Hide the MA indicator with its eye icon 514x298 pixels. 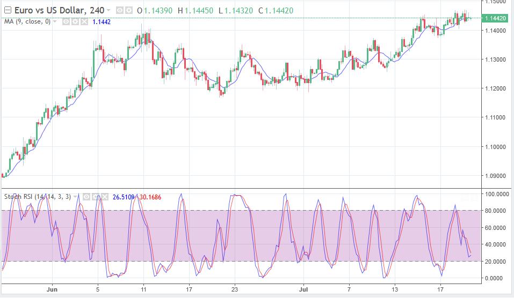[66, 21]
